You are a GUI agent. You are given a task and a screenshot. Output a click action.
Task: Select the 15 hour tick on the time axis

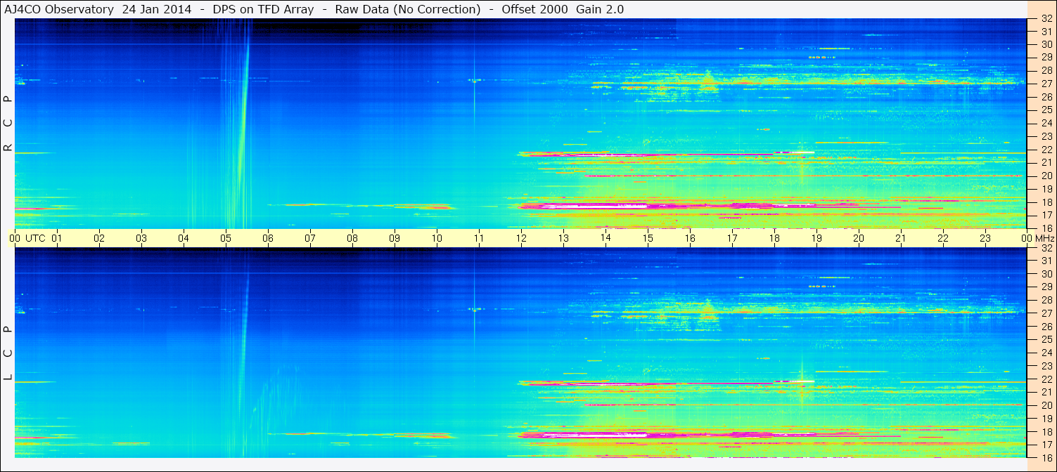click(x=648, y=239)
